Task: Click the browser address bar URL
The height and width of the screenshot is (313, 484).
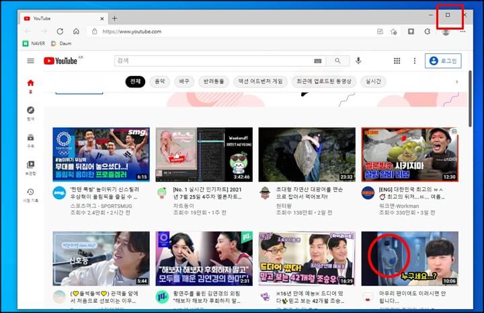Action: [x=132, y=32]
